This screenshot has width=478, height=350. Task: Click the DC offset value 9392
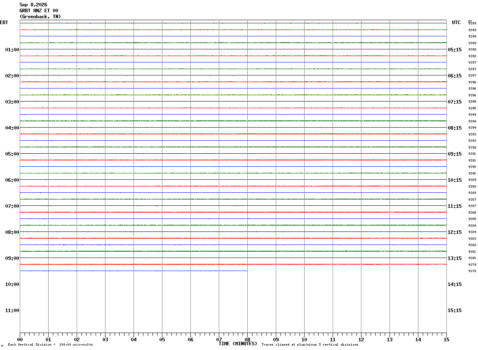point(472,147)
